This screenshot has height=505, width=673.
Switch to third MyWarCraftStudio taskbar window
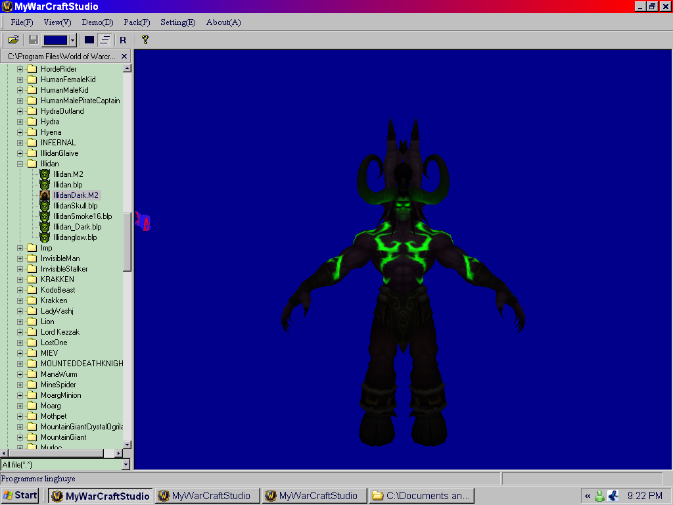315,496
